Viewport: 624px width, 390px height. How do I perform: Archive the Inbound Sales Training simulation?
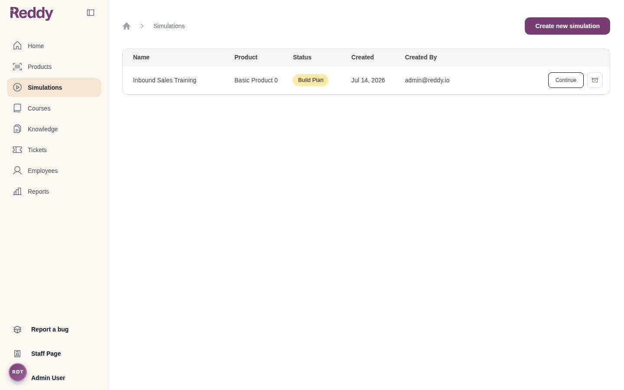point(595,80)
